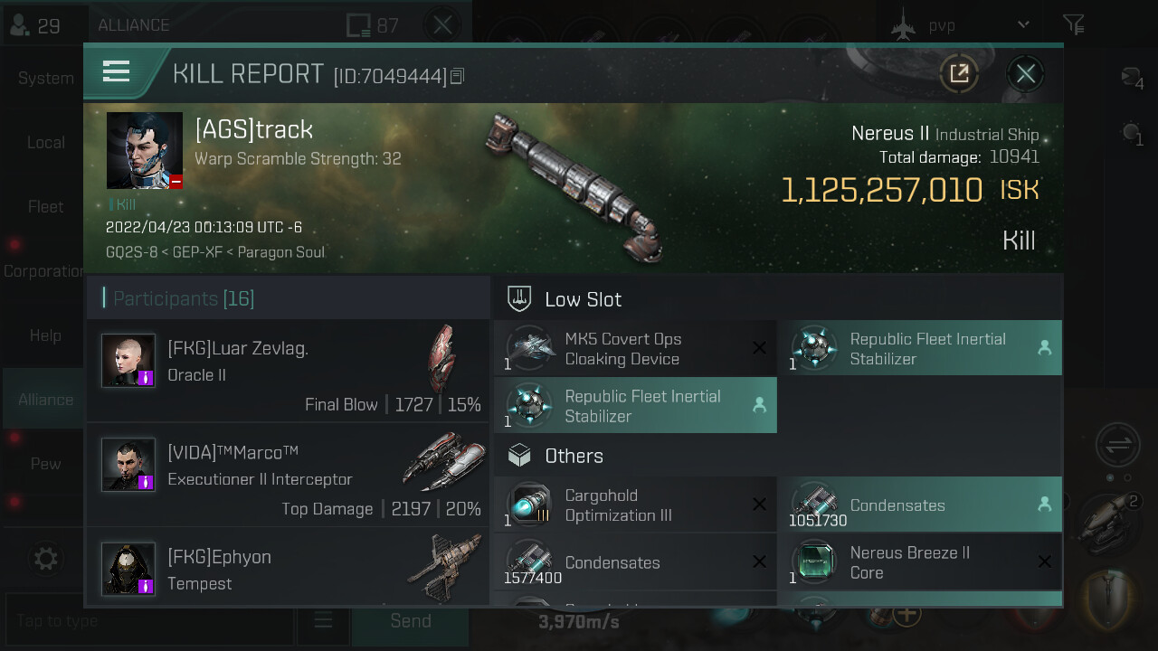Select the Marco Executioner II participant row

click(x=288, y=475)
